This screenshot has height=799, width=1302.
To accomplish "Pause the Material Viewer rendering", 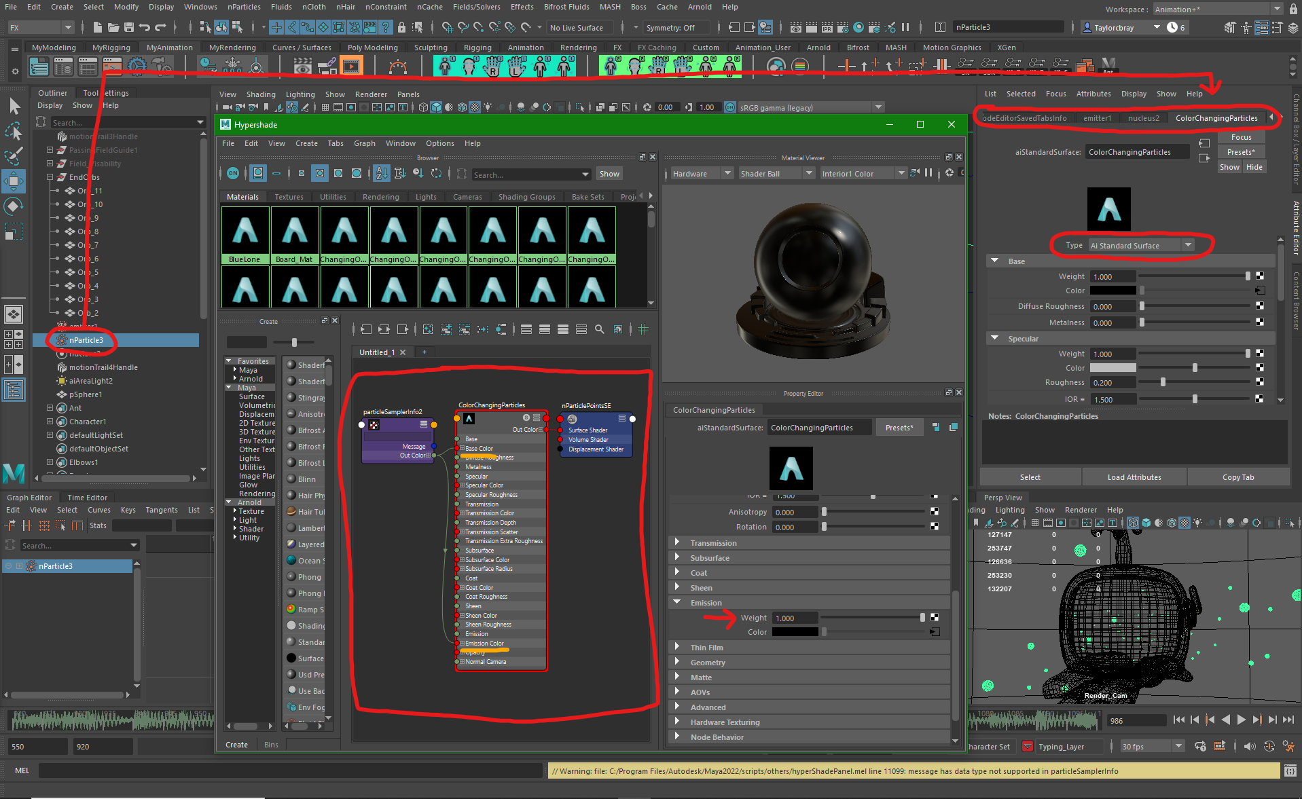I will tap(928, 173).
